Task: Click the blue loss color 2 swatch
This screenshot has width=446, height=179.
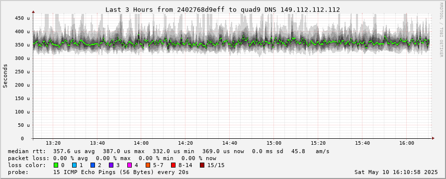Action: click(x=92, y=165)
